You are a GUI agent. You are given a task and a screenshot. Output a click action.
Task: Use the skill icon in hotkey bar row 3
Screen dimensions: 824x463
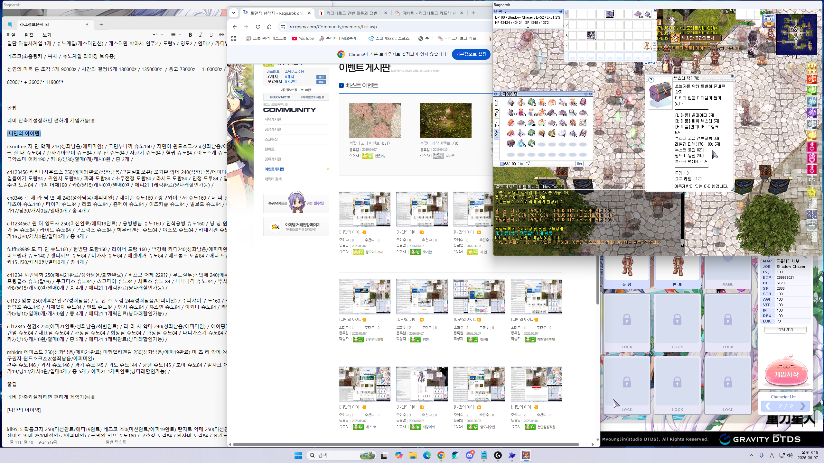pos(591,35)
